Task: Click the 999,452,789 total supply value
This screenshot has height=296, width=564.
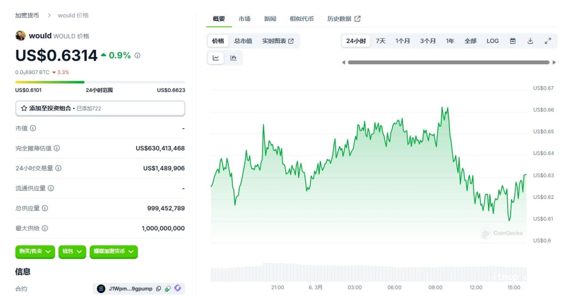Action: 166,208
